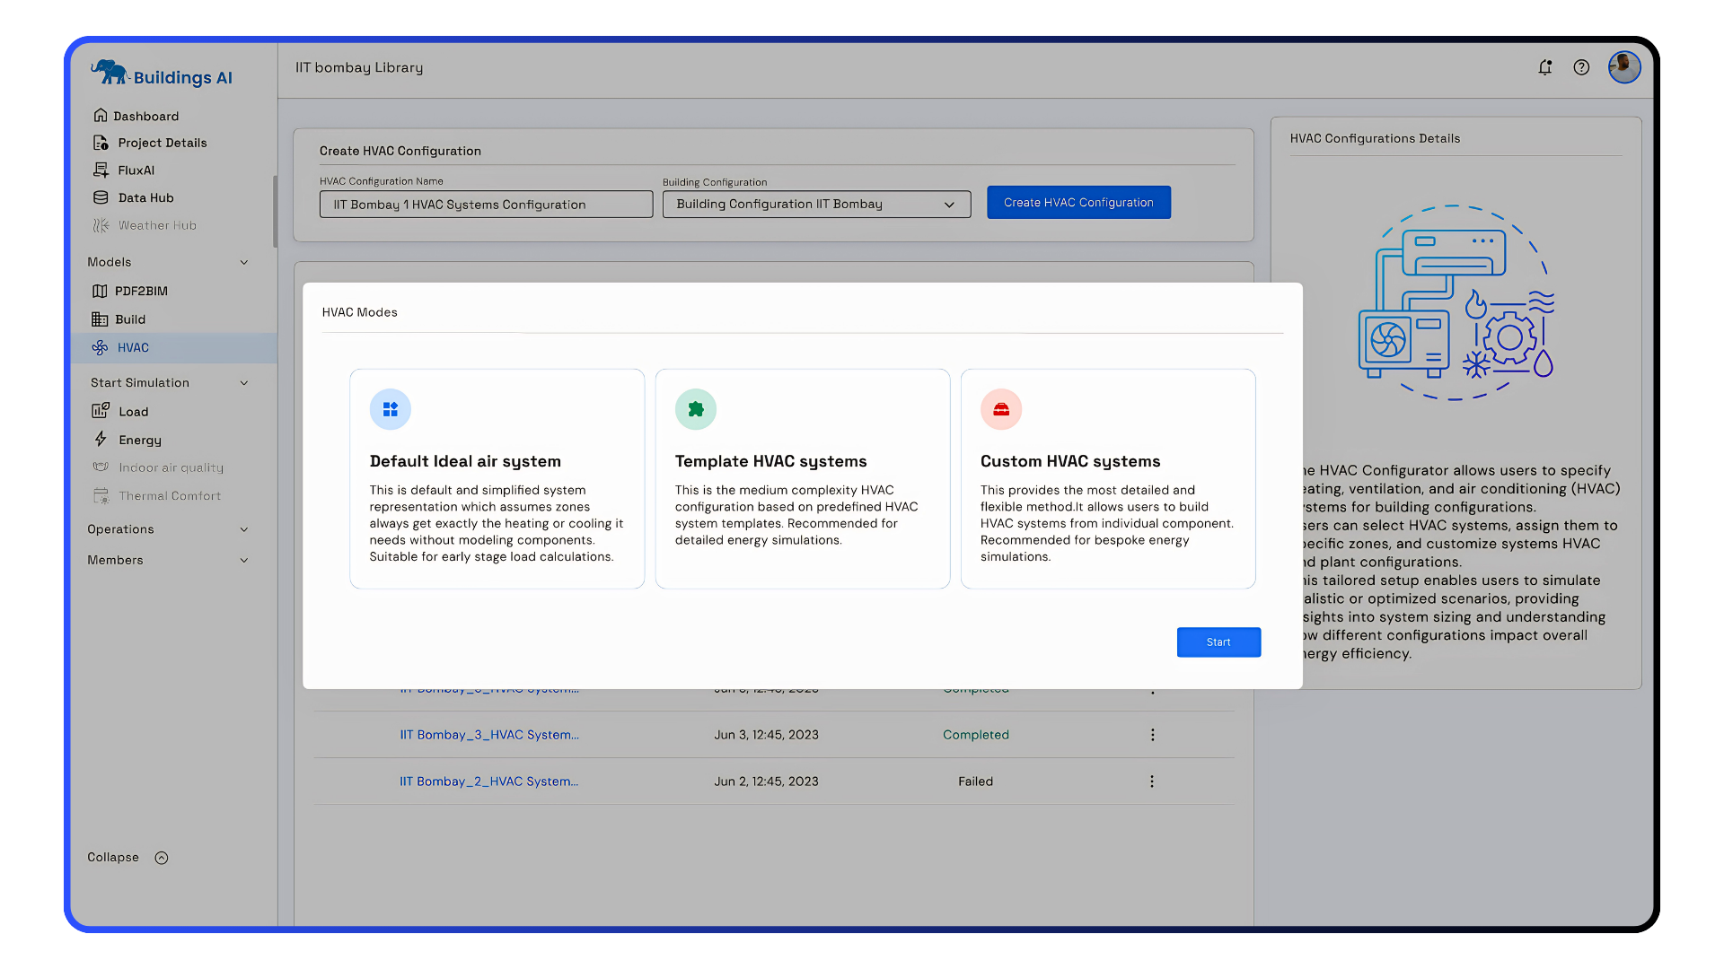
Task: Open the Data Hub sidebar item
Action: tap(145, 197)
